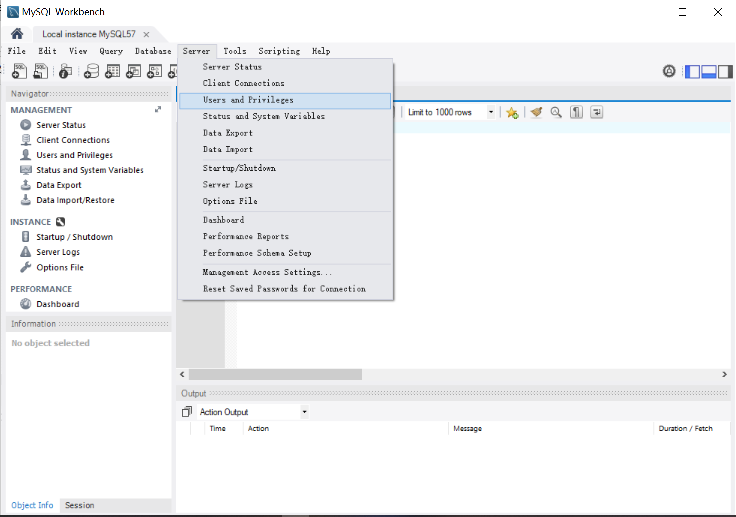Select Performance Reports menu entry
Viewport: 736px width, 517px height.
pyautogui.click(x=285, y=236)
